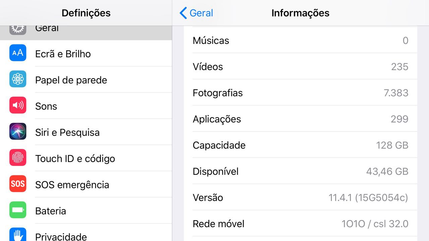Select the Disponível storage row
The width and height of the screenshot is (429, 241).
pyautogui.click(x=300, y=171)
